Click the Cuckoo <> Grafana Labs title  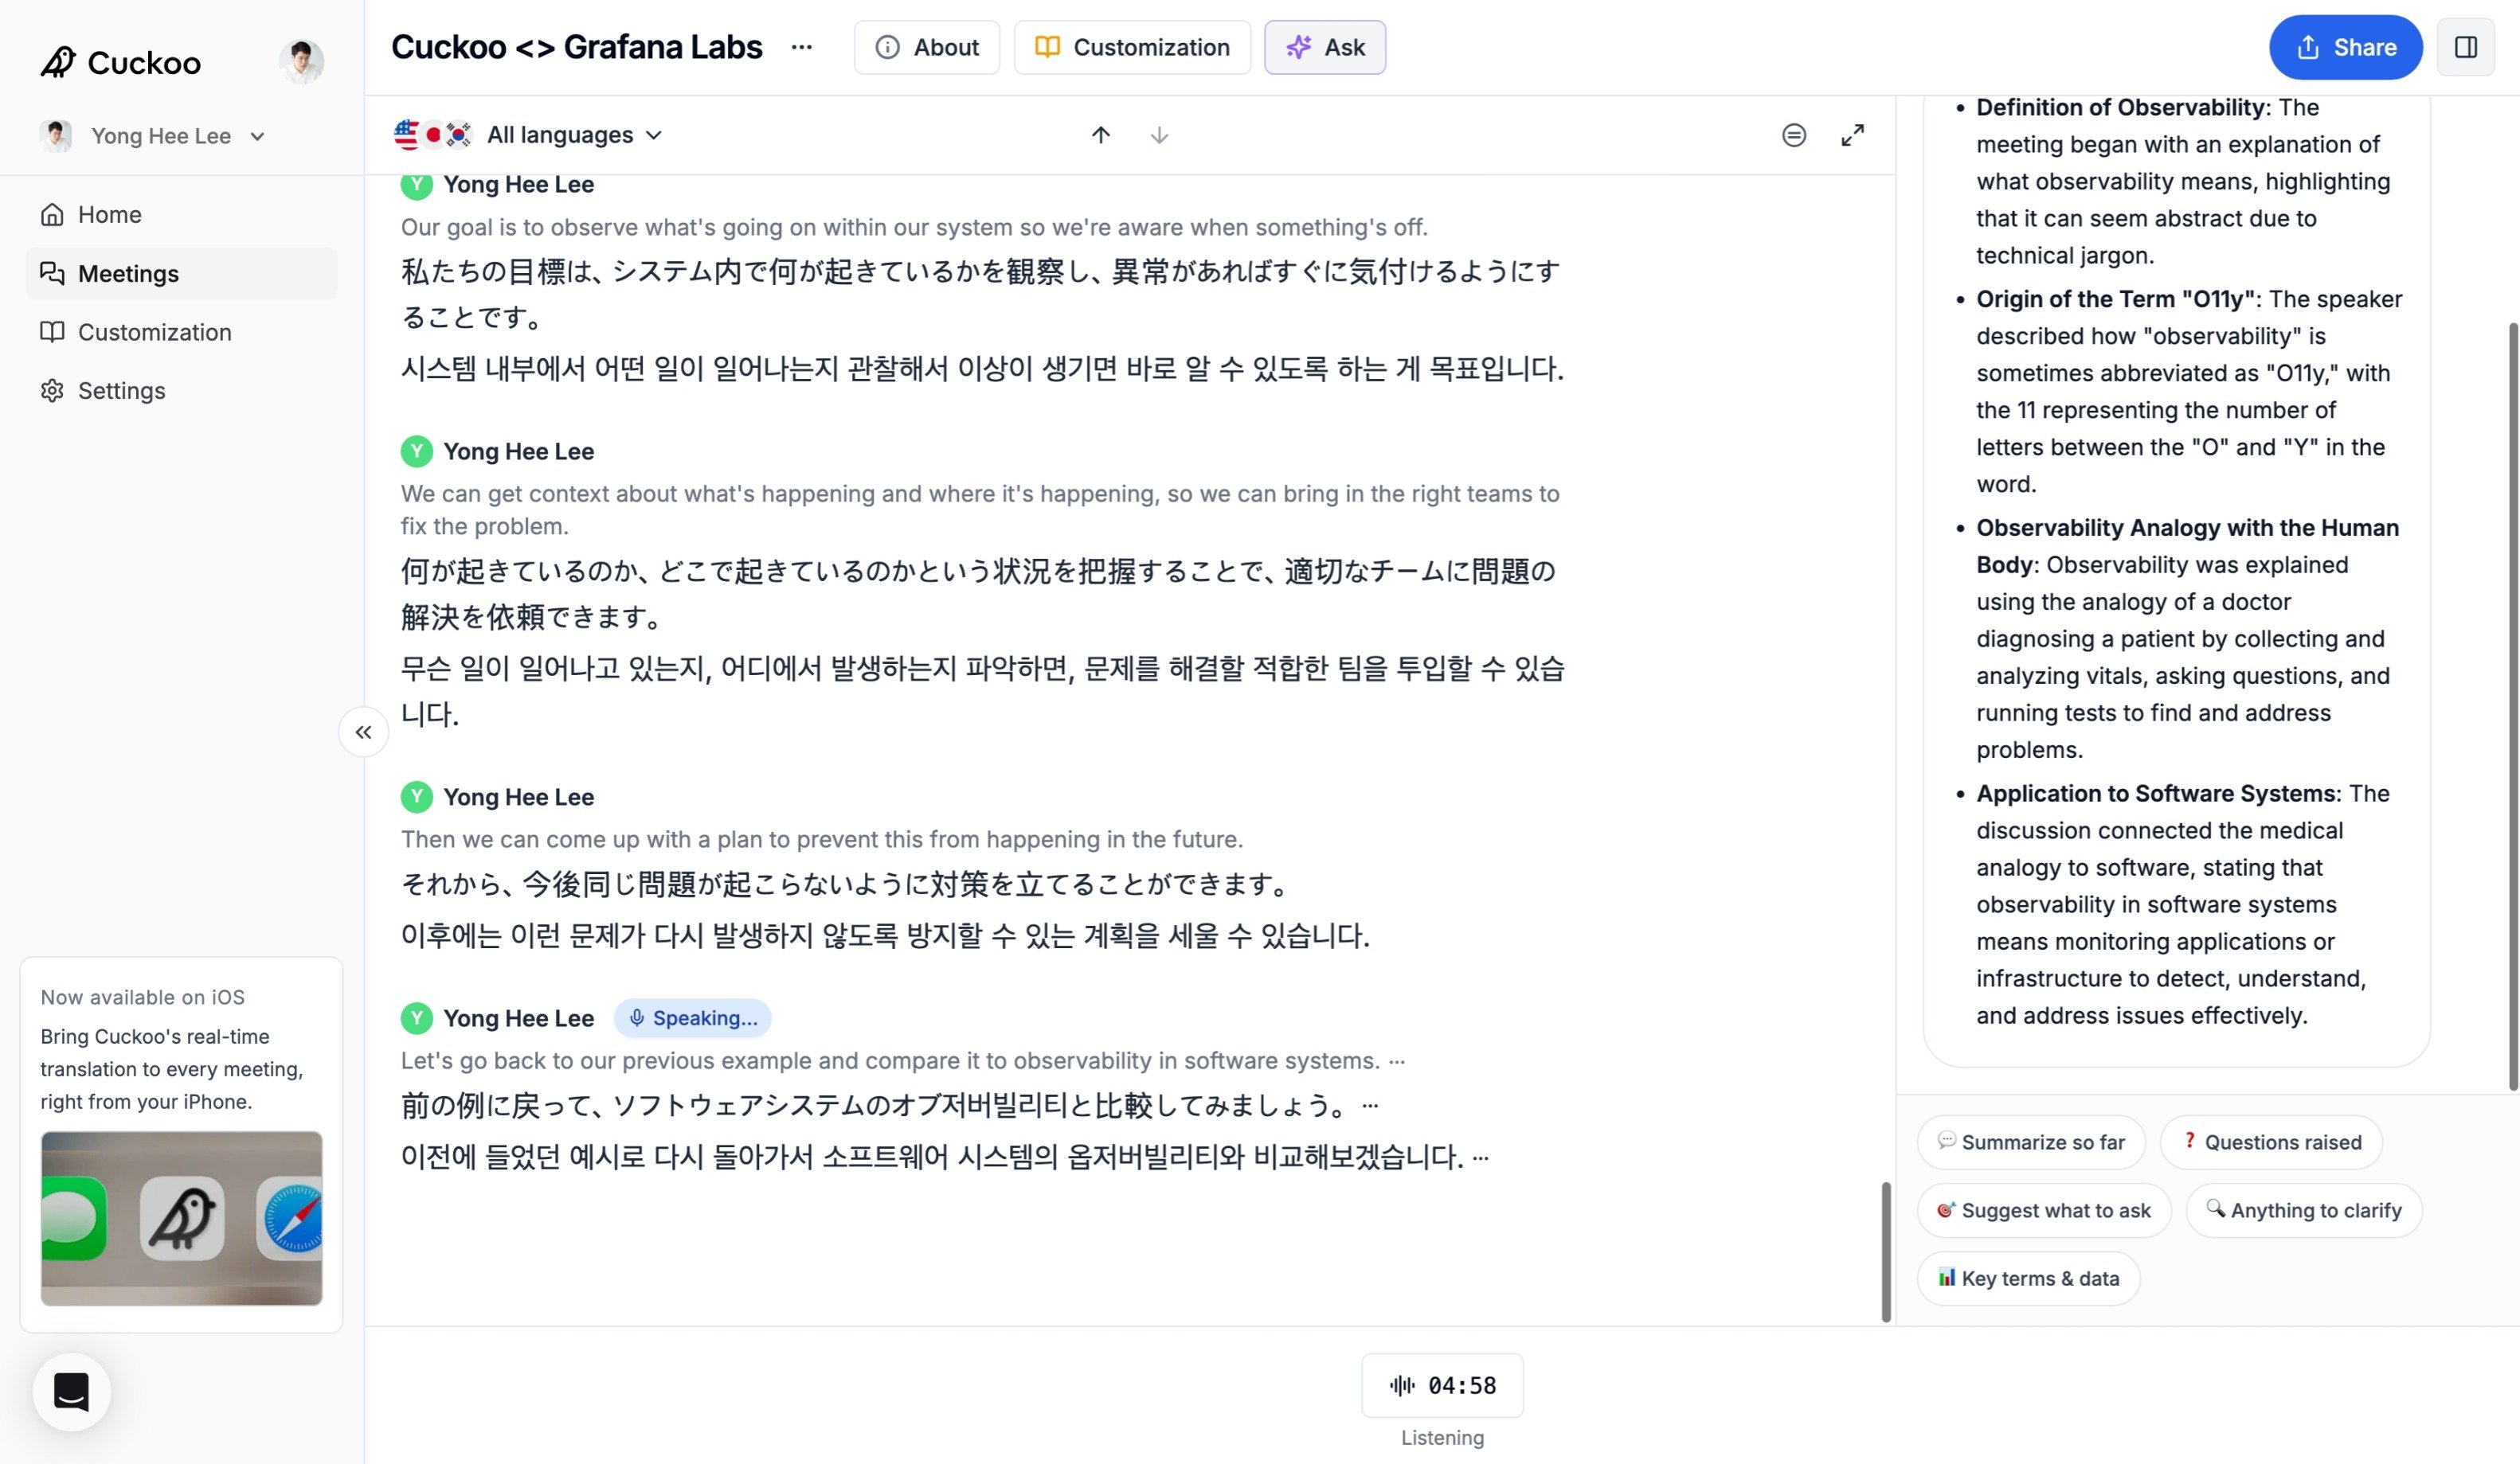click(576, 47)
